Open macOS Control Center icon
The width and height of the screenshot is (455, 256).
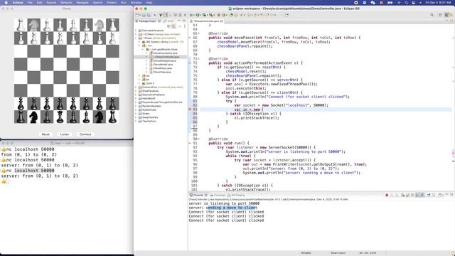tap(414, 3)
